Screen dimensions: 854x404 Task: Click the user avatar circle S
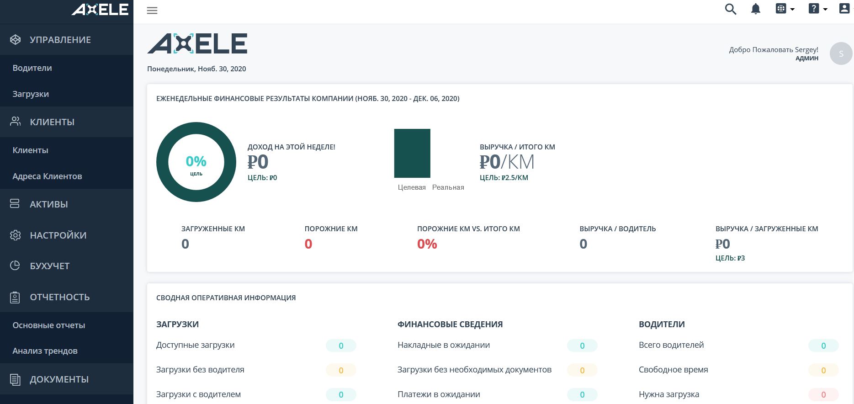click(x=841, y=53)
